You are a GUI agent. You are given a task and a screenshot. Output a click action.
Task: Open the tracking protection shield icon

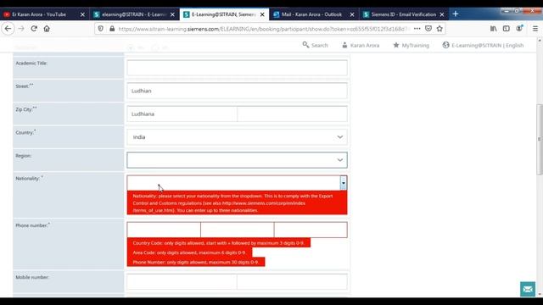point(101,29)
